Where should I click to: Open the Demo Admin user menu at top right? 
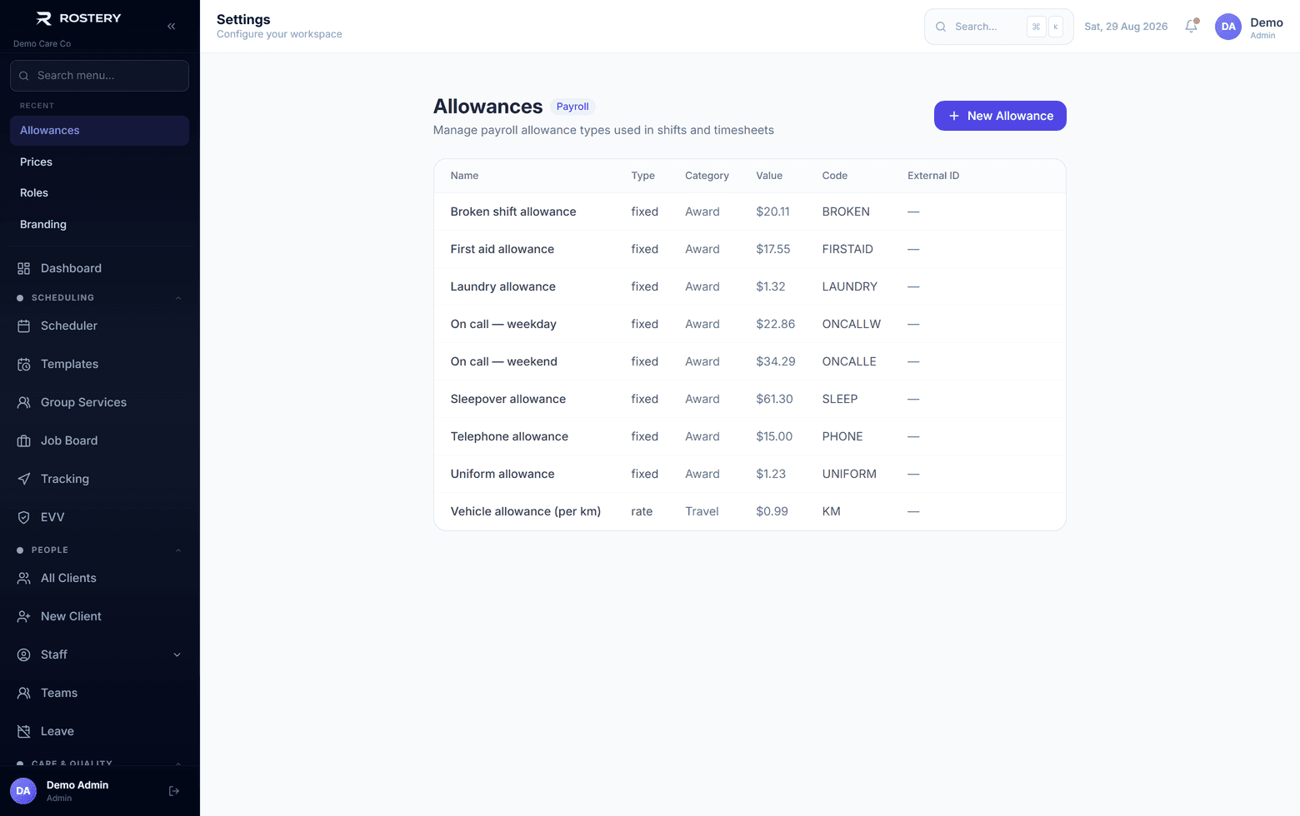(1248, 27)
